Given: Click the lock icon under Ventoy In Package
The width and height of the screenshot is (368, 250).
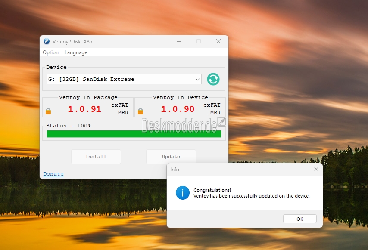Looking at the screenshot, I should coord(48,111).
